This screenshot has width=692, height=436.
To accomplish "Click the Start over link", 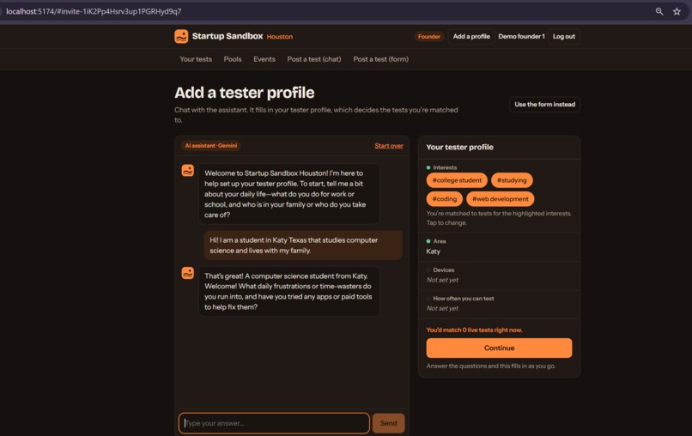I will point(389,146).
